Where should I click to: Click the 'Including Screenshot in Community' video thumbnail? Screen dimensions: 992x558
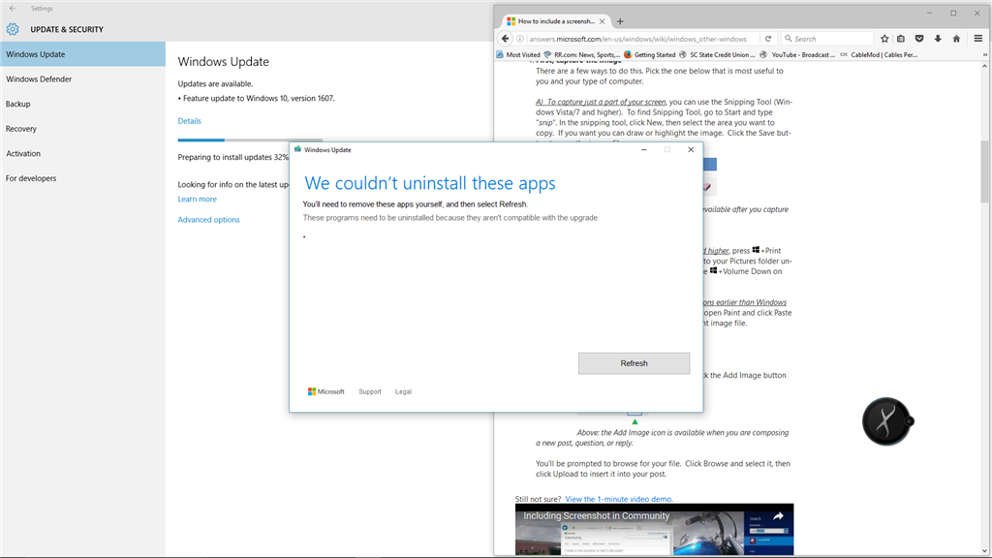pos(654,530)
